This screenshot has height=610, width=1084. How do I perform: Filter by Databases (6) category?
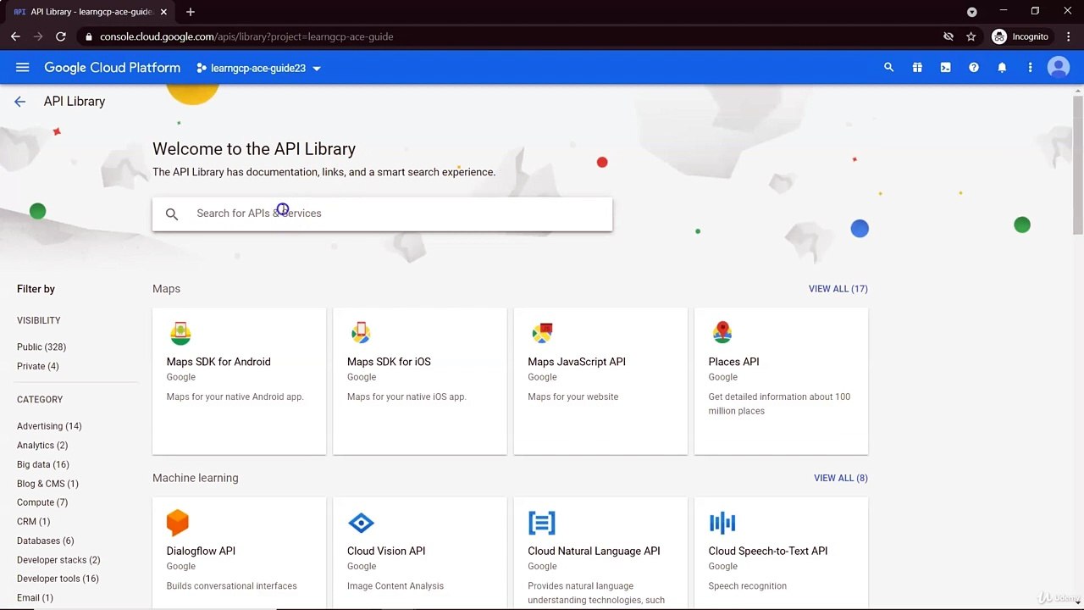click(x=46, y=541)
